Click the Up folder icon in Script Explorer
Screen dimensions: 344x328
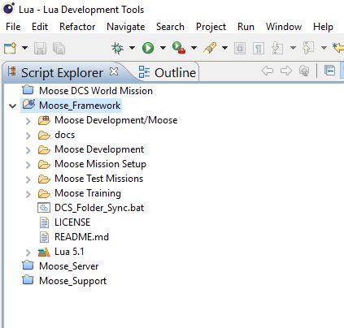[304, 71]
